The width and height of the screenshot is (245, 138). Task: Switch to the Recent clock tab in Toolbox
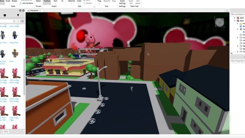coord(5,15)
